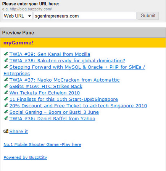Image resolution: width=166 pixels, height=171 pixels.
Task: Click the Preview Pane heading
Action: point(18,33)
